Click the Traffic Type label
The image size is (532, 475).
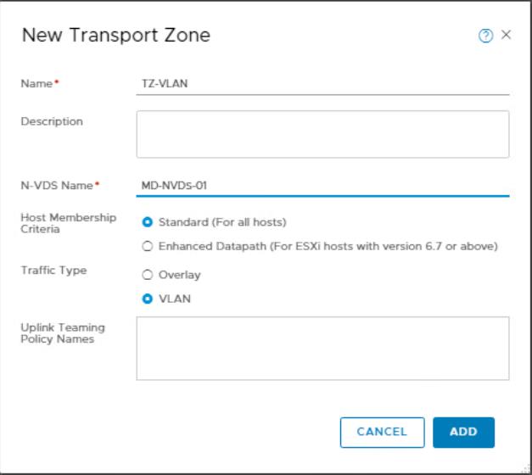point(53,271)
